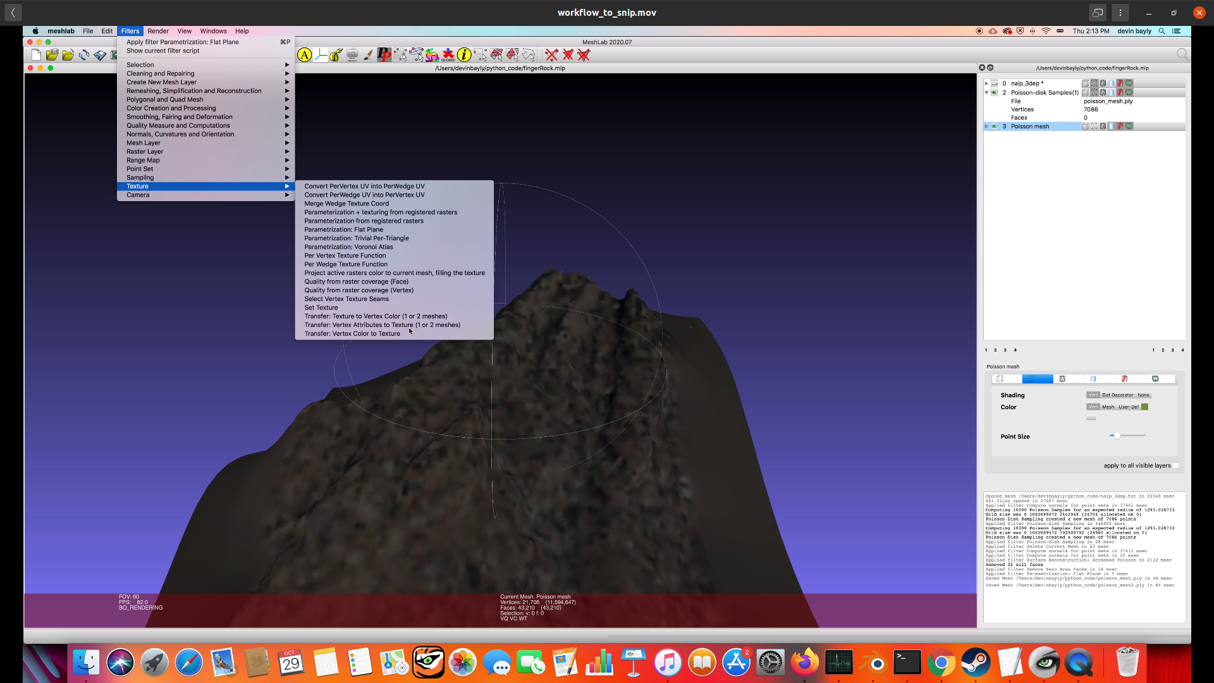Click the float/detach layer panel button
The image size is (1214, 683).
coord(990,68)
